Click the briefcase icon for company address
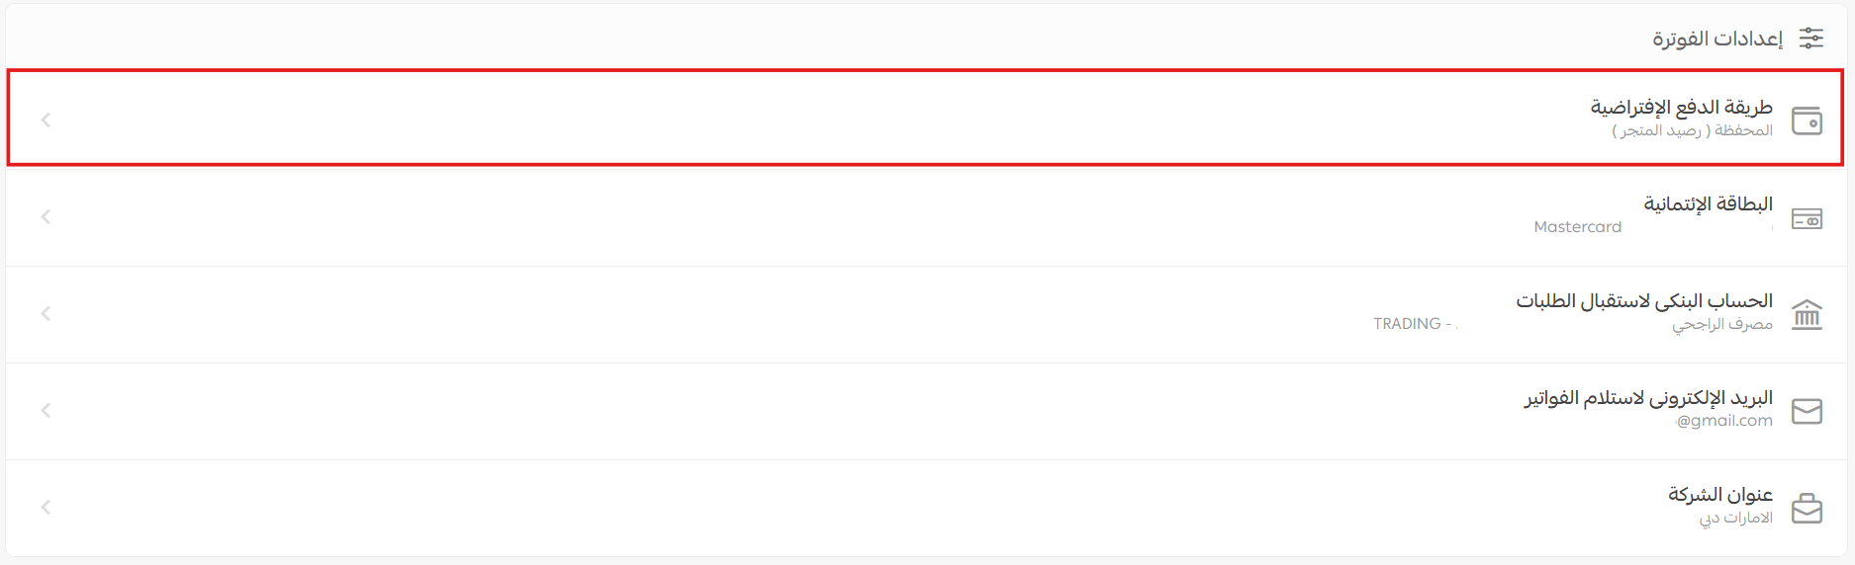The image size is (1855, 565). coord(1807,508)
